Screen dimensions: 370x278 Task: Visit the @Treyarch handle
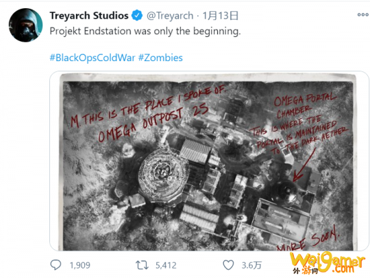(x=170, y=16)
